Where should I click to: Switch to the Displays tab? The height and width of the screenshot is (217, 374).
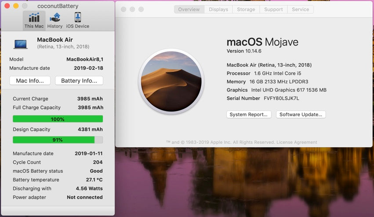(x=218, y=9)
